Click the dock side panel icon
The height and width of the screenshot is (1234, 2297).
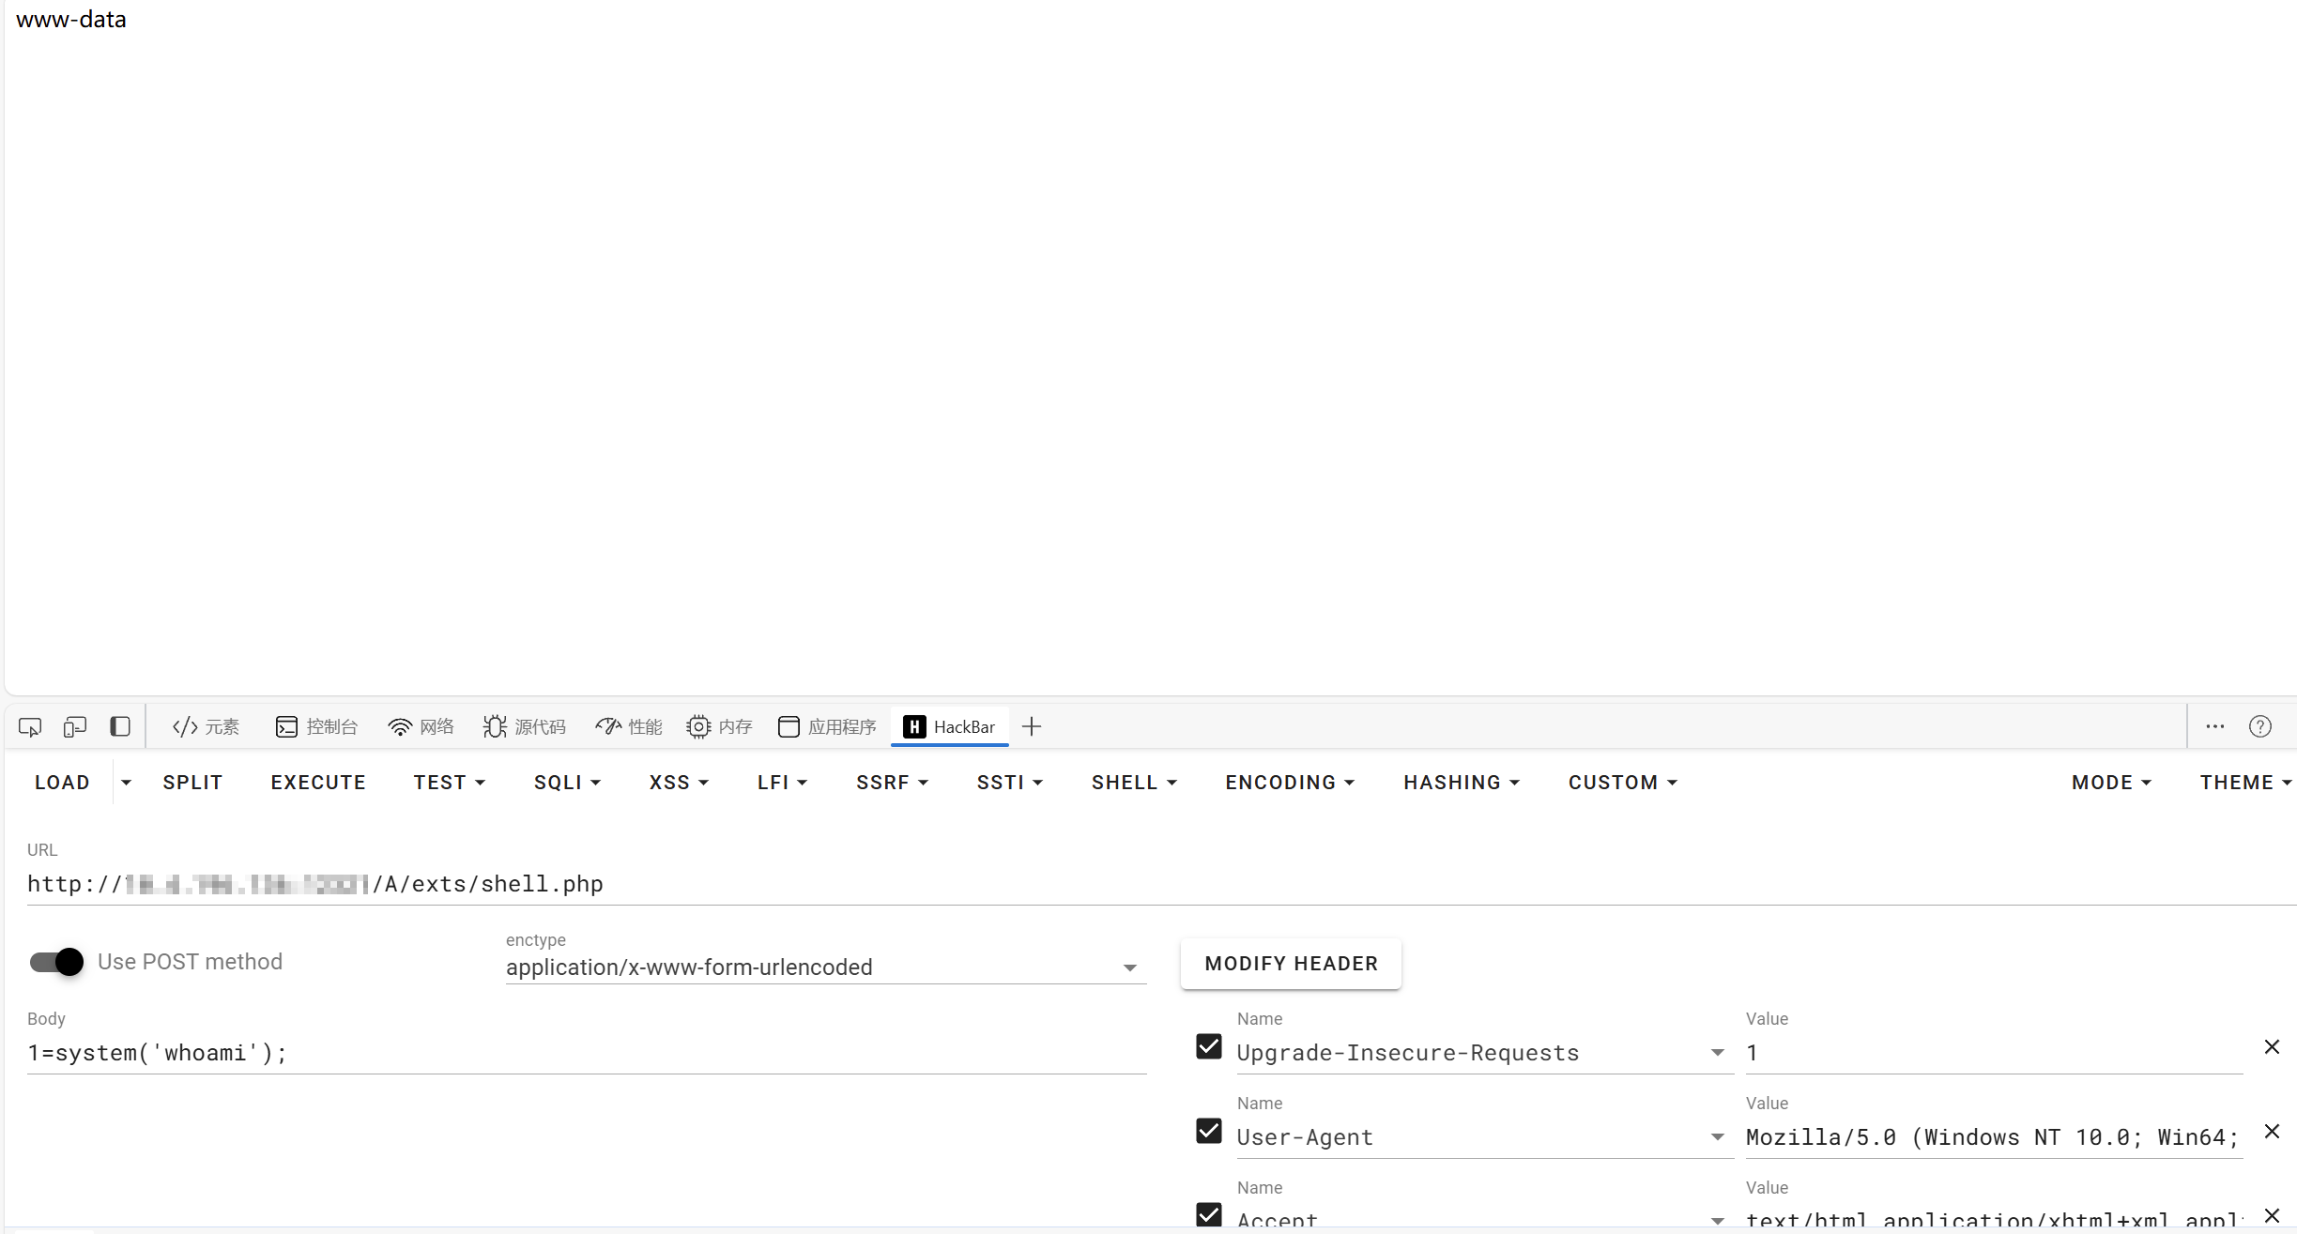pos(120,727)
